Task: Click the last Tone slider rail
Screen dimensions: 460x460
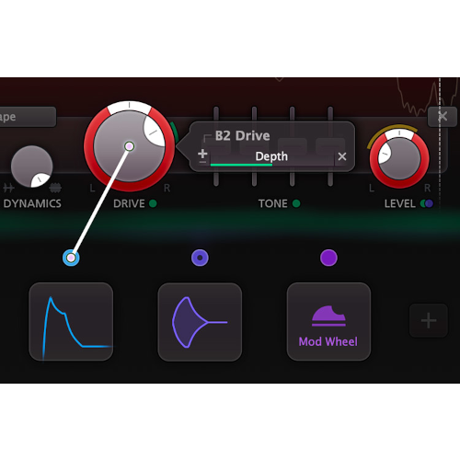Action: 330,146
